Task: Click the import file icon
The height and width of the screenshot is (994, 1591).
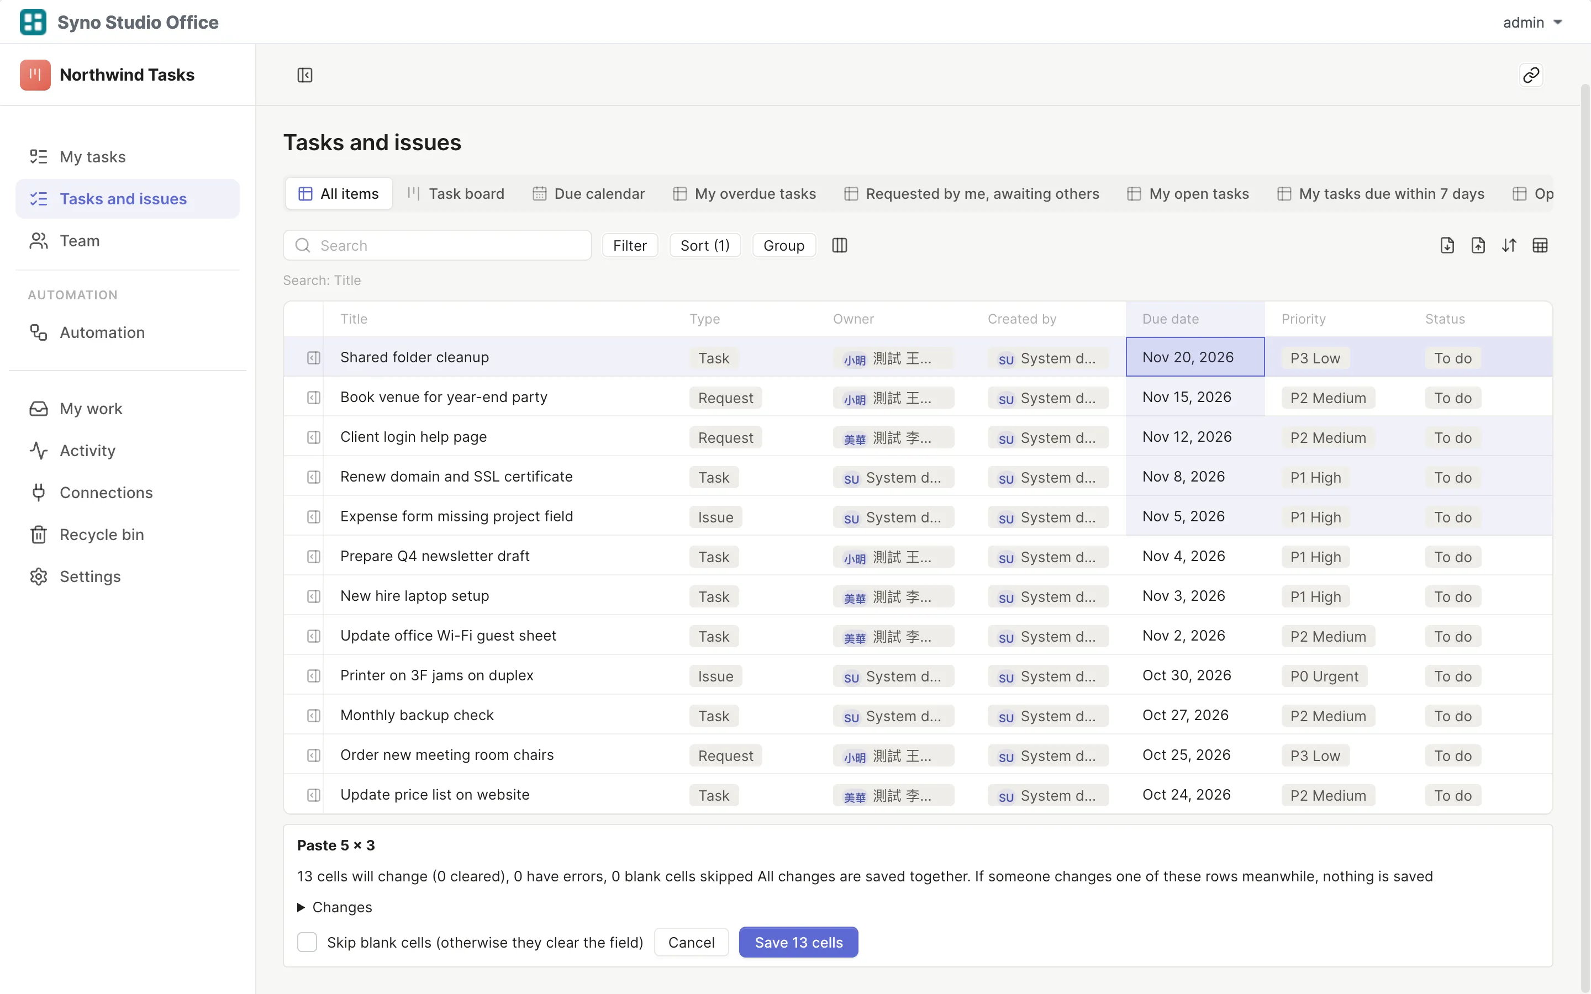Action: pos(1447,245)
